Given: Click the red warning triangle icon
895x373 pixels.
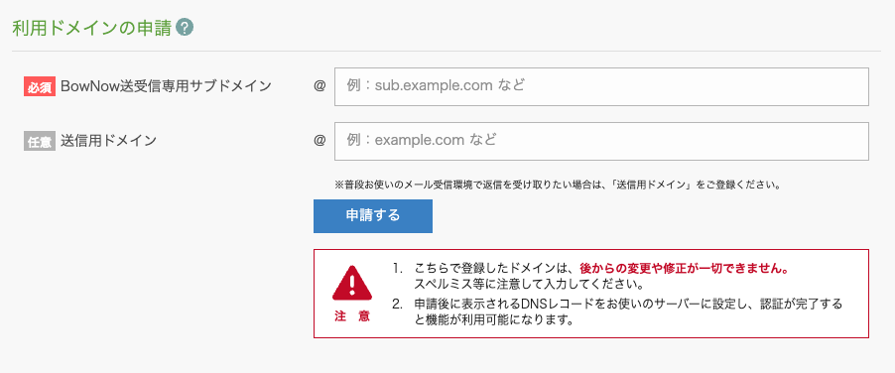Looking at the screenshot, I should click(352, 284).
